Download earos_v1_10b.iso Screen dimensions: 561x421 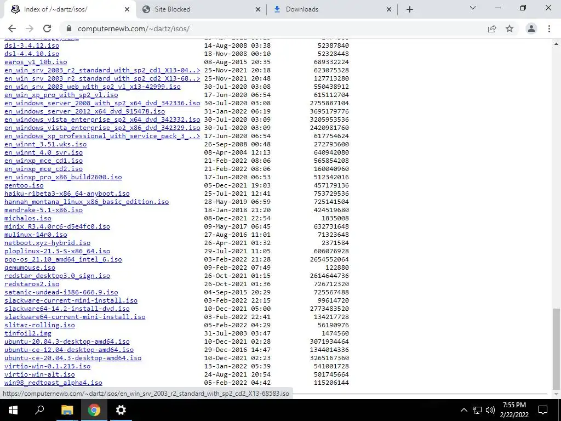pos(36,62)
